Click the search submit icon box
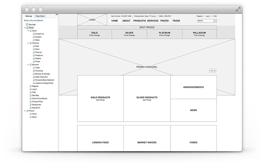 coord(215,21)
